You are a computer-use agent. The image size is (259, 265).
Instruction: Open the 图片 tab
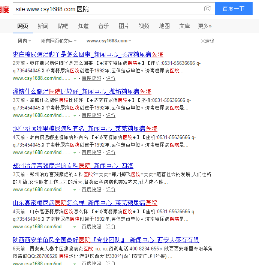coord(124,26)
